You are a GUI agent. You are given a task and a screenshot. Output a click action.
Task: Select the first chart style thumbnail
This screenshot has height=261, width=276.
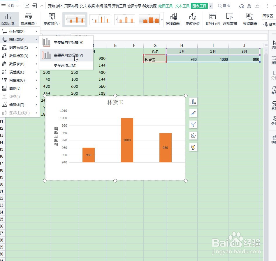pos(75,19)
